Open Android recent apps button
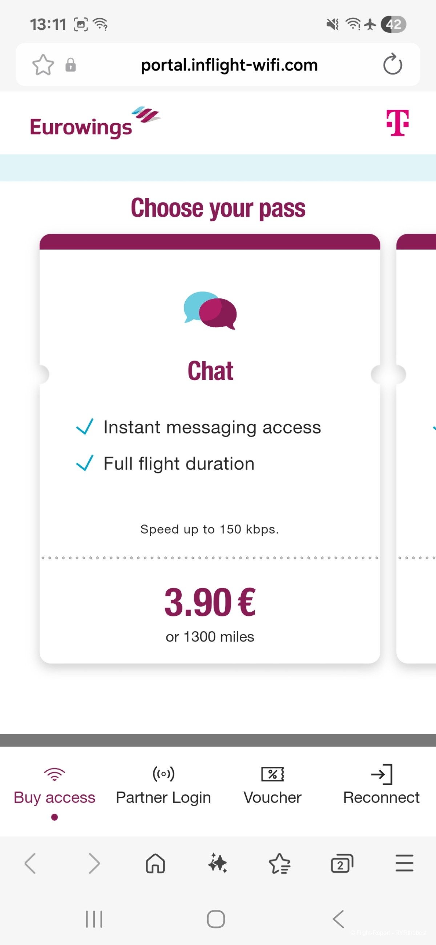The height and width of the screenshot is (945, 436). click(x=94, y=919)
